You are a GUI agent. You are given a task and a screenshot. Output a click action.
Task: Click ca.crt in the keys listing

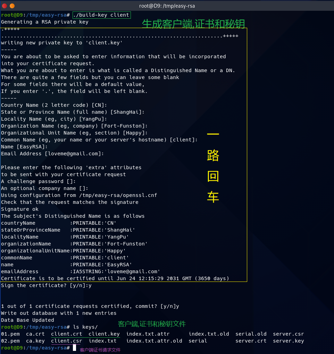[x=35, y=334]
